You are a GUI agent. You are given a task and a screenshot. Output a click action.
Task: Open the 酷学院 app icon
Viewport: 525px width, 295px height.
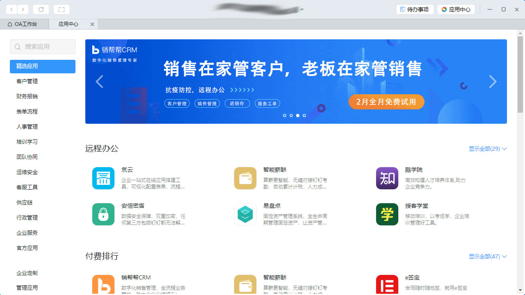coord(387,178)
